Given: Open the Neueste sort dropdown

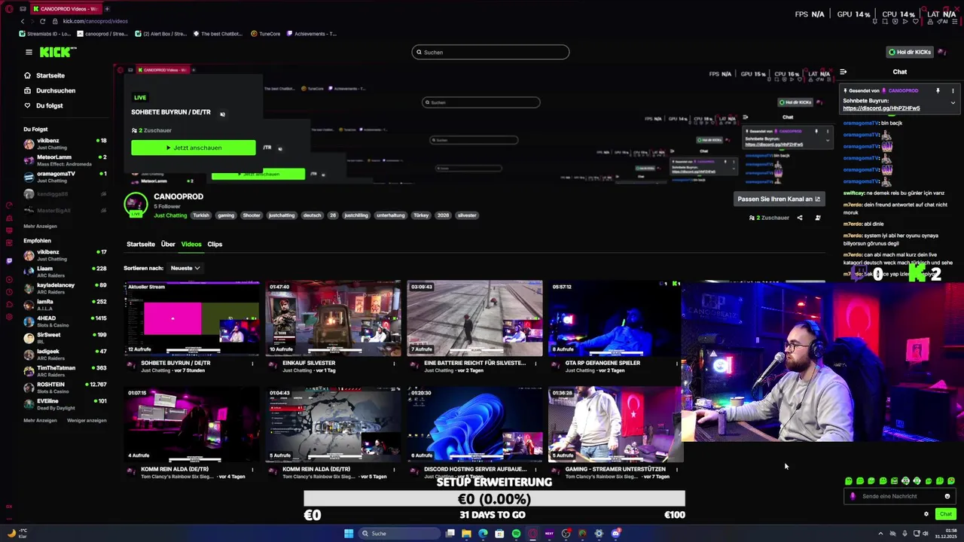Looking at the screenshot, I should 185,268.
